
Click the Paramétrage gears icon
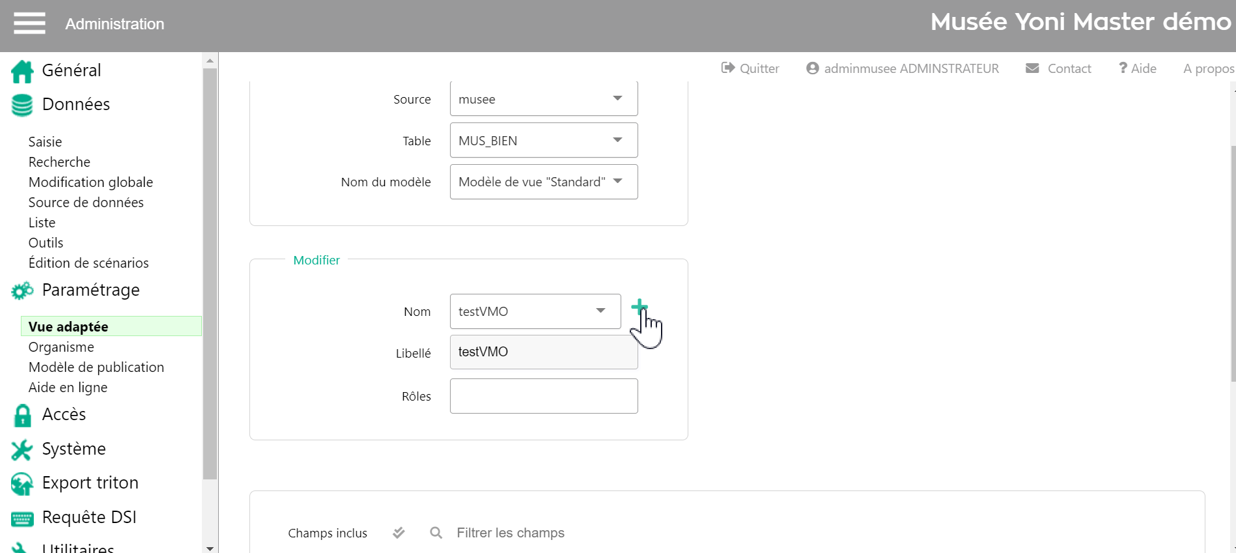22,291
